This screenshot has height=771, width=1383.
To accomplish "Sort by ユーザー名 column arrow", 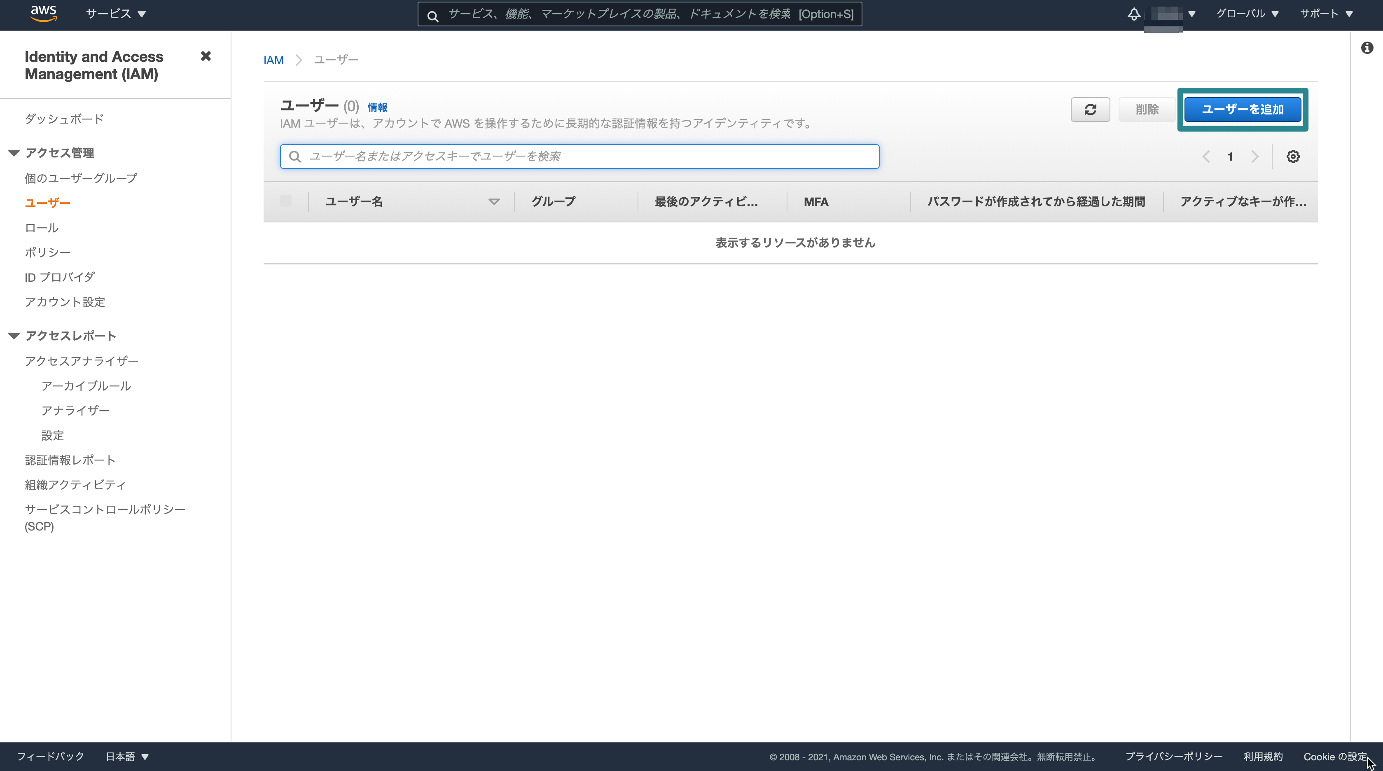I will click(x=494, y=202).
